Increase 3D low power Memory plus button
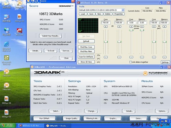Image resolution: width=171 pixels, height=128 pixels. point(142,27)
